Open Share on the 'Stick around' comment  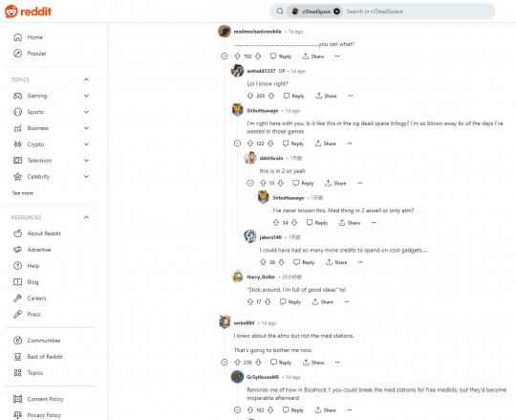[323, 301]
